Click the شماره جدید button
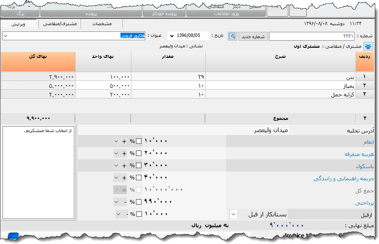Screen dimensions: 379x244 pyautogui.click(x=252, y=36)
